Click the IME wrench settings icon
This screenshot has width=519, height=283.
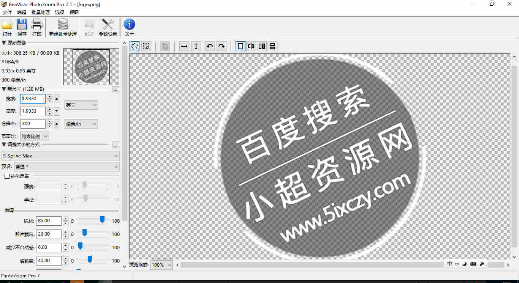pyautogui.click(x=482, y=264)
